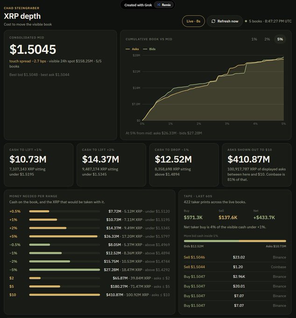Click the Remix shuffle icon
This screenshot has height=318, width=296.
[x=159, y=5]
